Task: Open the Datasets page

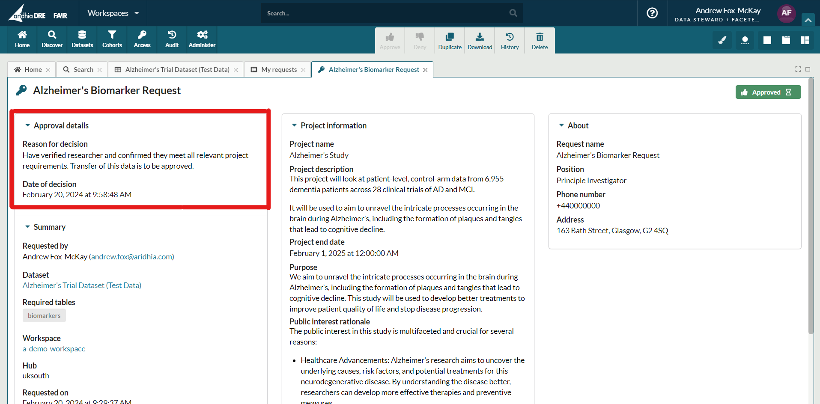Action: tap(82, 39)
